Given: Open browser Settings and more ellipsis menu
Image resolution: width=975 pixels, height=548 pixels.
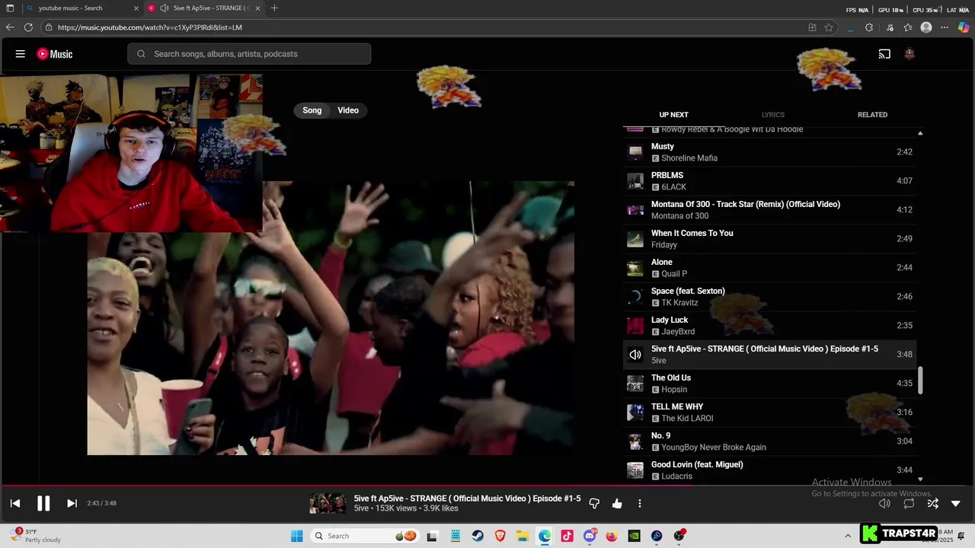Looking at the screenshot, I should click(x=945, y=27).
